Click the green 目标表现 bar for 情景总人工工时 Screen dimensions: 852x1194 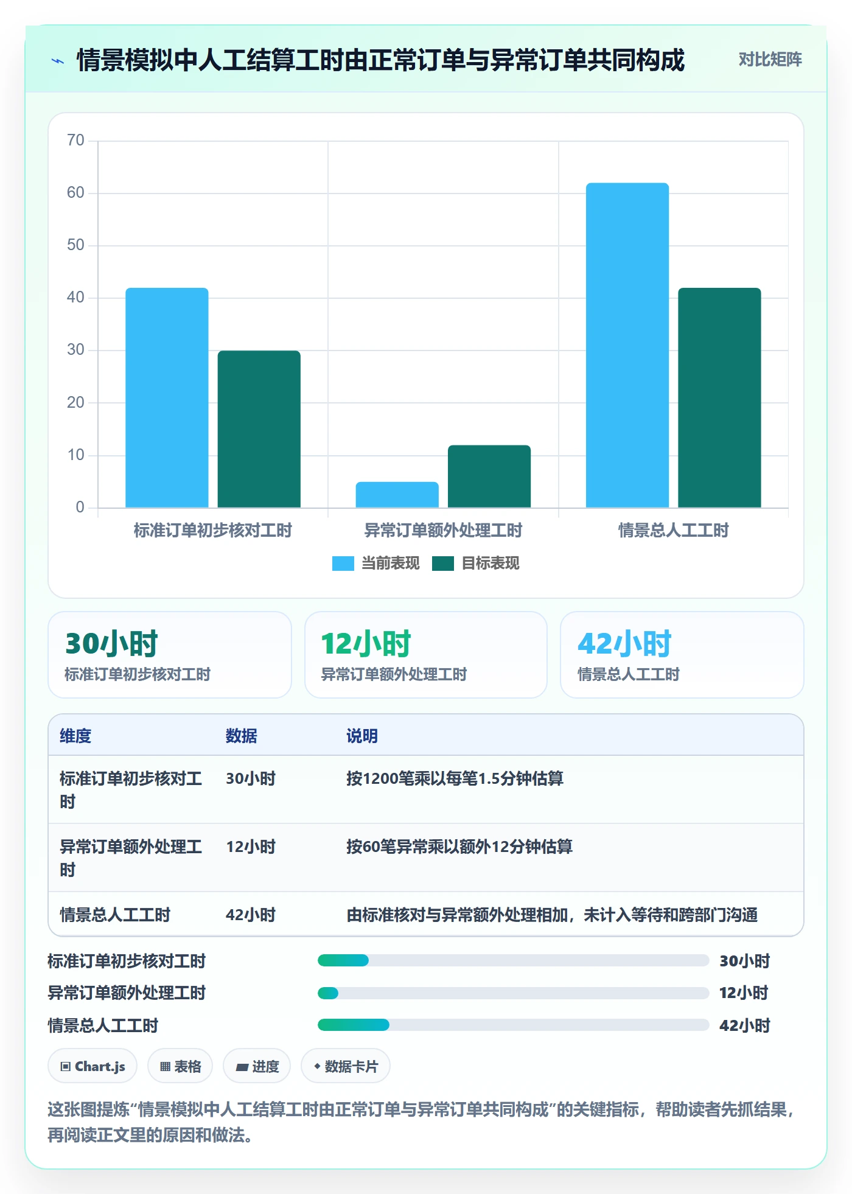(x=719, y=397)
